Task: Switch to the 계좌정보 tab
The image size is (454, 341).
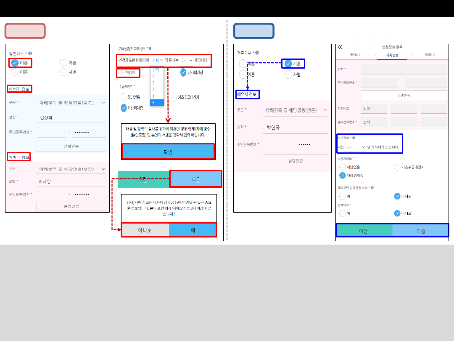Action: (x=430, y=55)
